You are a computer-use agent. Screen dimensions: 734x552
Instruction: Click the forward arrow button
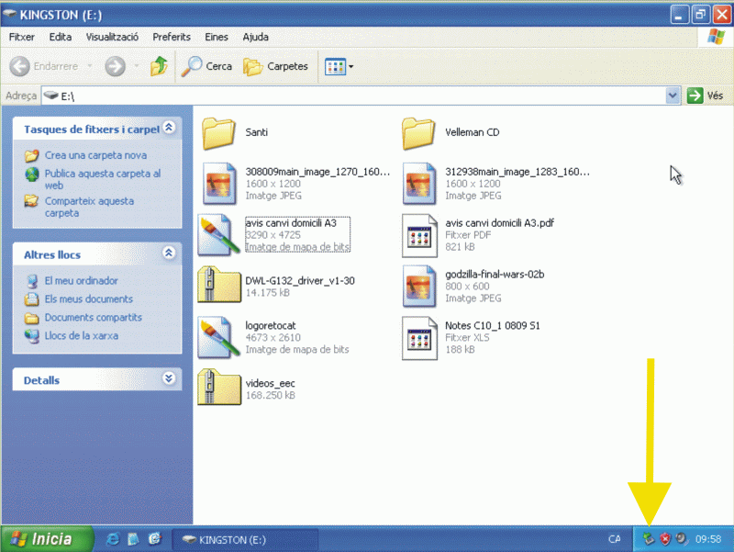(x=115, y=66)
